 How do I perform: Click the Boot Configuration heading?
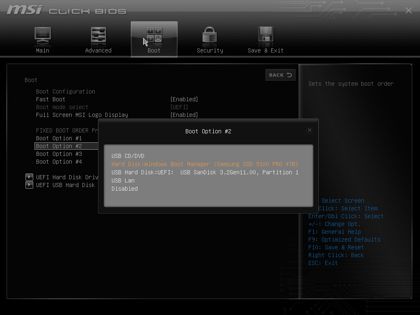(x=66, y=91)
